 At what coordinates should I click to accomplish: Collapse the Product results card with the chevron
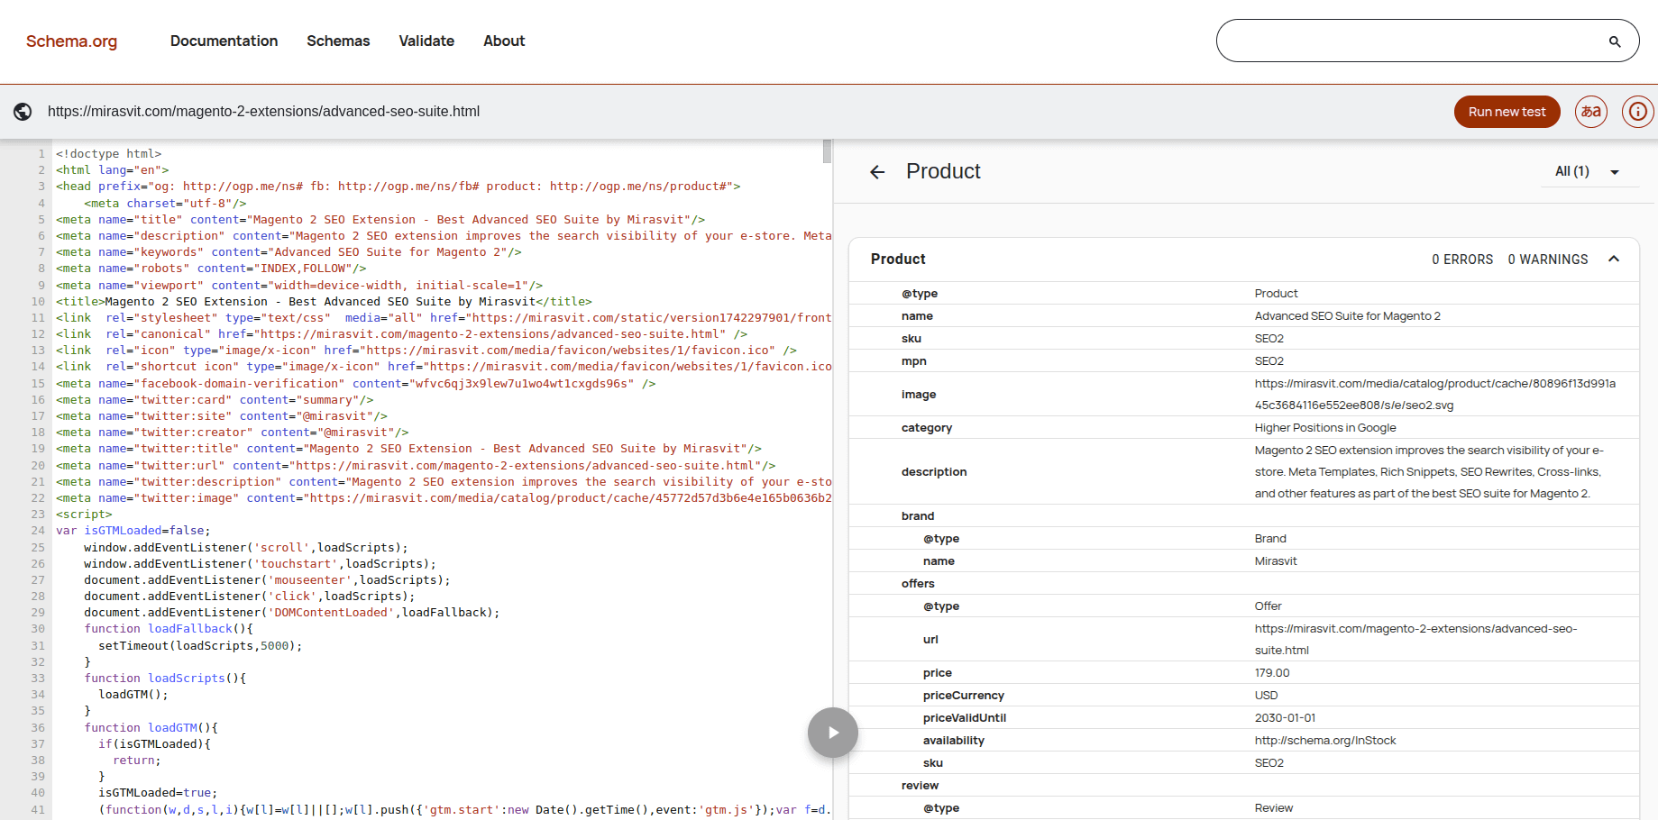tap(1613, 259)
